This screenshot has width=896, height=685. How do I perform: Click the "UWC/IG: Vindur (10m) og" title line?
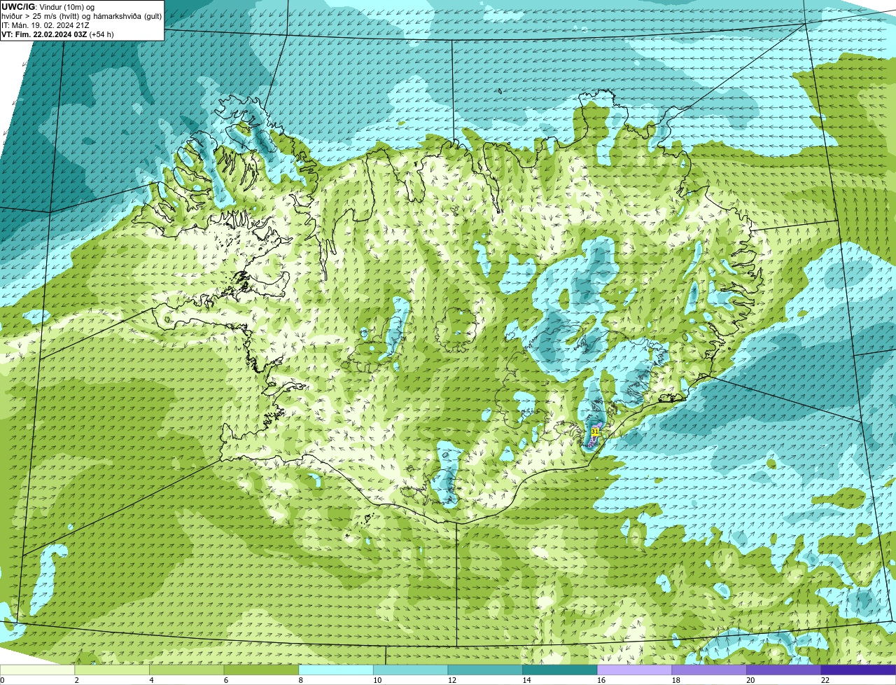[48, 6]
